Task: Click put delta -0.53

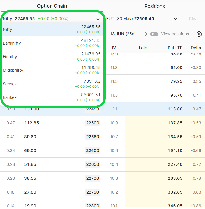Action: [x=196, y=123]
